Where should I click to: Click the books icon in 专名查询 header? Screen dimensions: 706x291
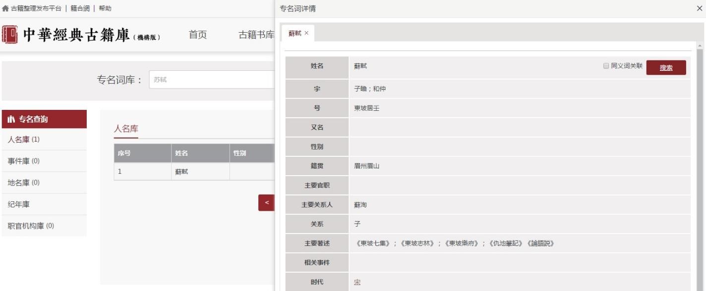12,119
